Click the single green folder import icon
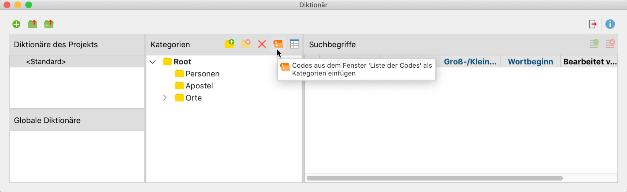Screen dimensions: 627x192 tap(33, 24)
